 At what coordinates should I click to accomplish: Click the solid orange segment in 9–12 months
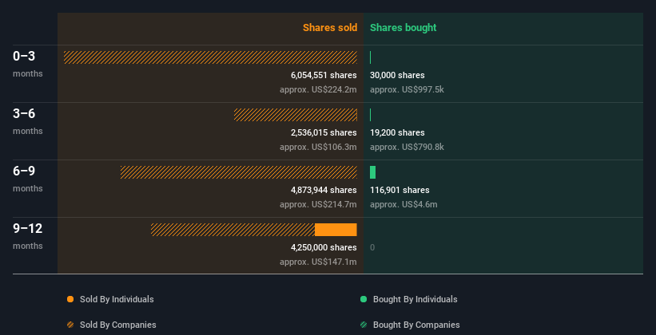point(336,230)
